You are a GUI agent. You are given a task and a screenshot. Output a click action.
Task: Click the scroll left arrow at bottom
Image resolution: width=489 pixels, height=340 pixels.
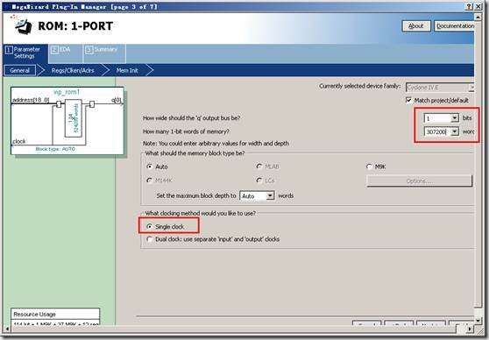pyautogui.click(x=7, y=329)
